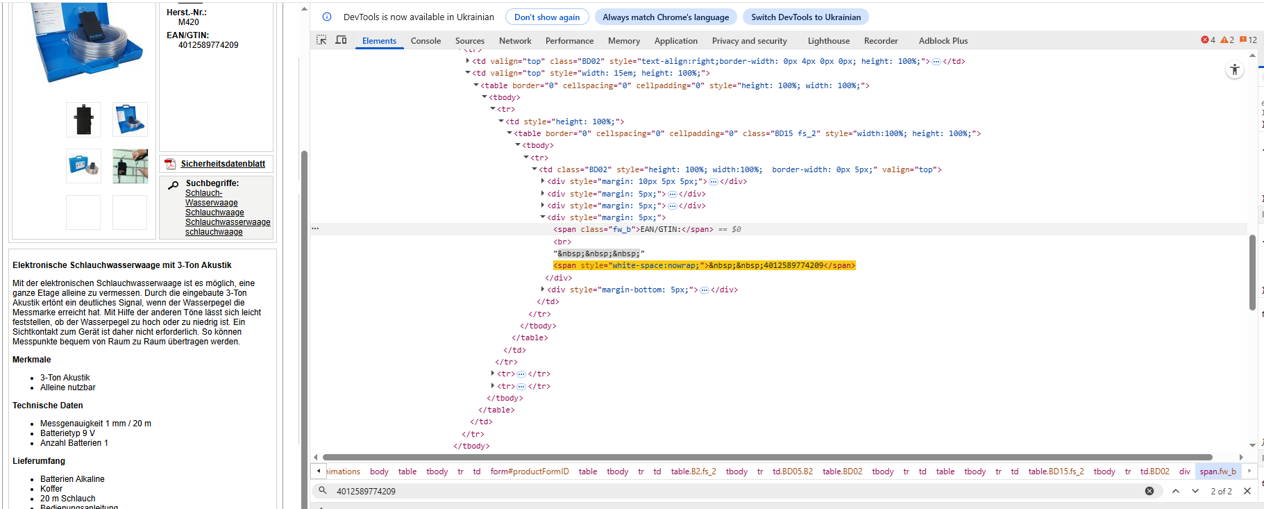
Task: Click the Elements panel horizontal scrollbar
Action: click(x=767, y=457)
